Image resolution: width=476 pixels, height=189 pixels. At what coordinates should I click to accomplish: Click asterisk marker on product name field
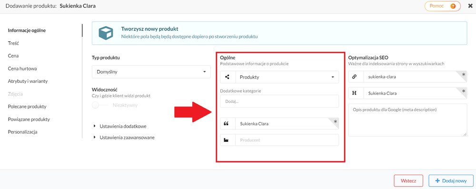pos(335,121)
